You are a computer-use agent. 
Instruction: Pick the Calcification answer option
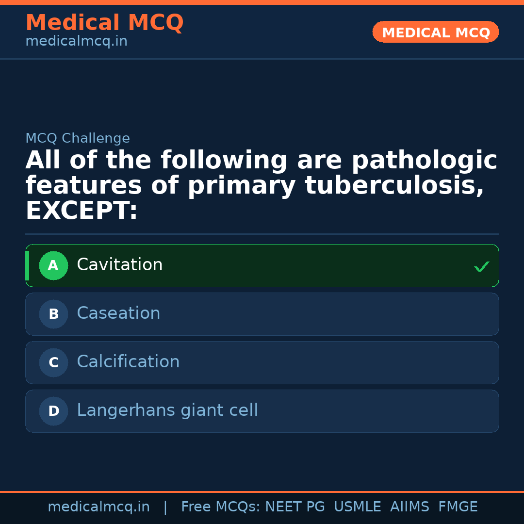click(x=128, y=362)
